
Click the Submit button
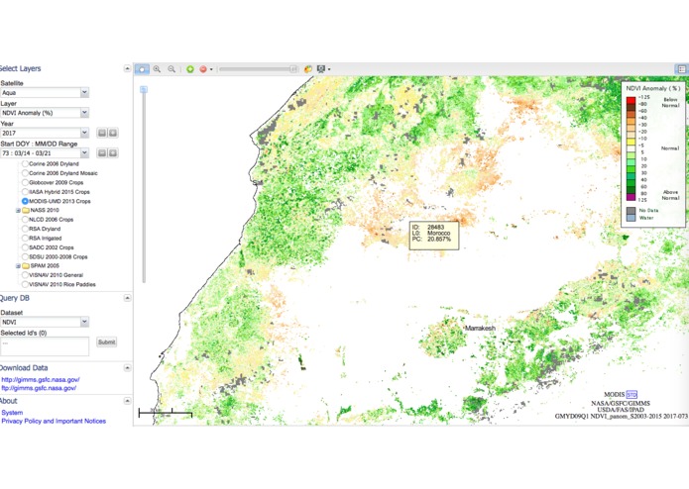click(106, 342)
